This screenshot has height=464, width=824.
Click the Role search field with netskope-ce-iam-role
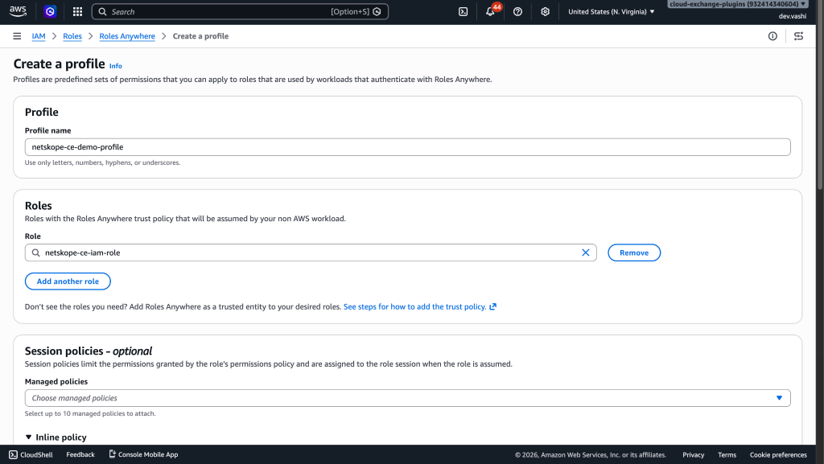pyautogui.click(x=311, y=253)
